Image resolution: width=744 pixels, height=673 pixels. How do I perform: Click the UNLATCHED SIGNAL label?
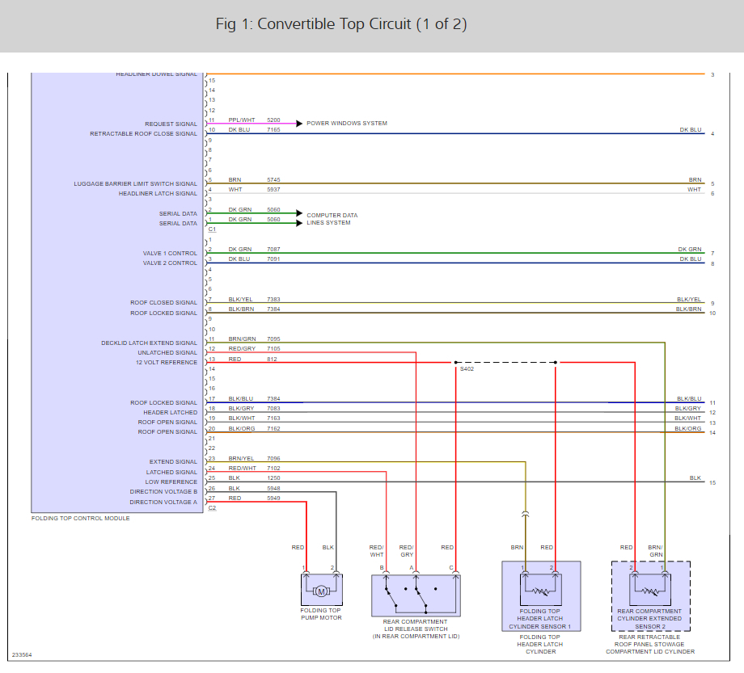[x=167, y=353]
